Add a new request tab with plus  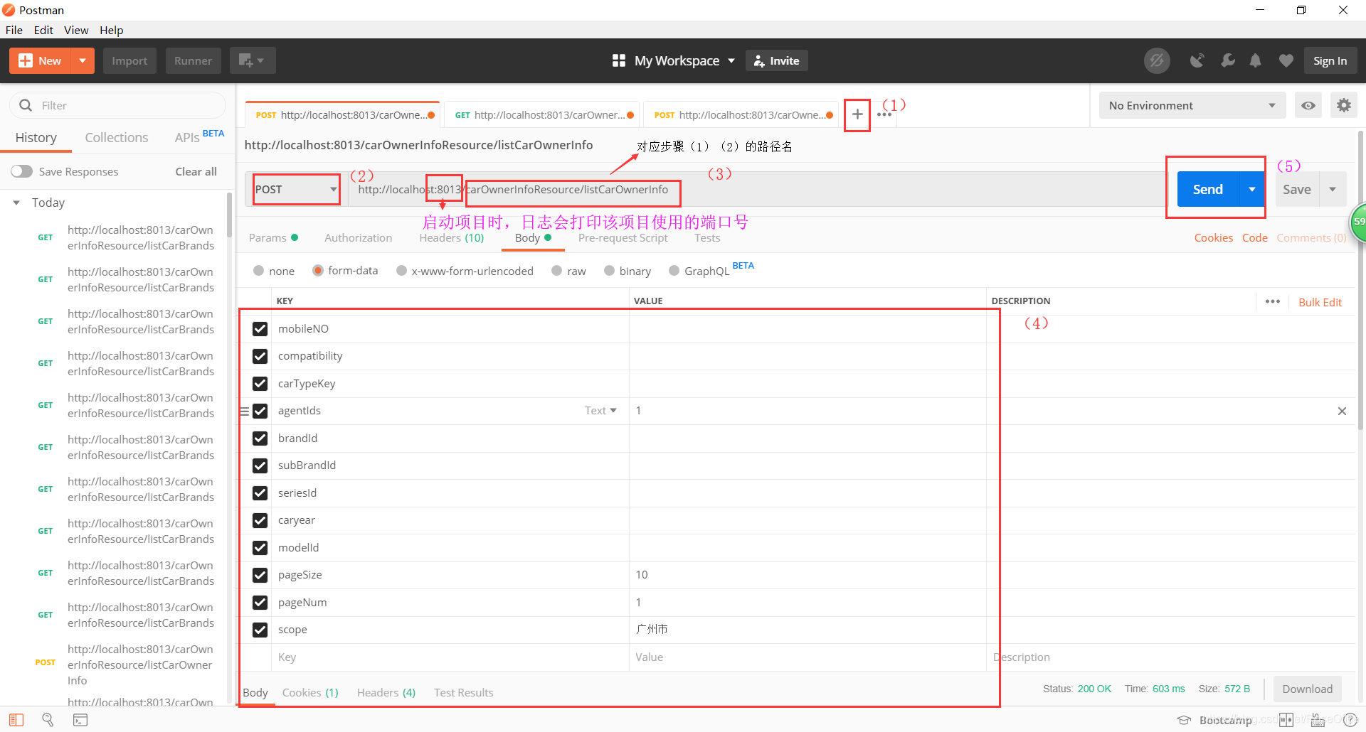point(857,114)
